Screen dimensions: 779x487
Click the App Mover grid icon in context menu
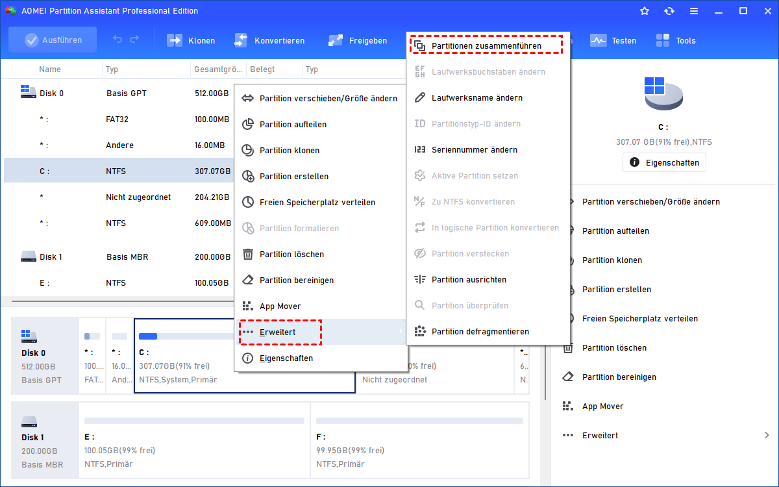tap(247, 306)
